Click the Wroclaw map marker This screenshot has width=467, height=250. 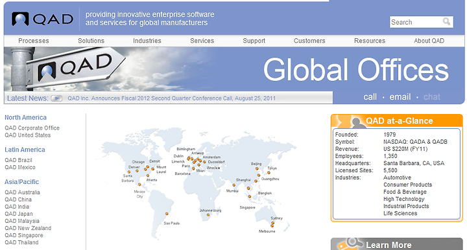click(204, 162)
